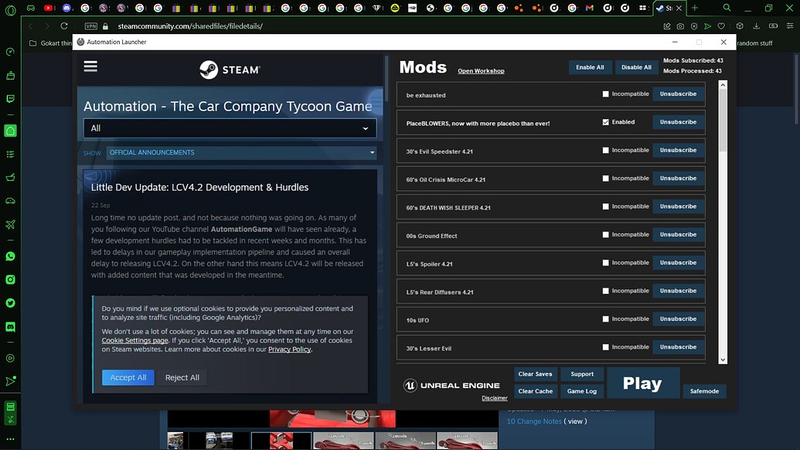This screenshot has height=450, width=800.
Task: Open the Unreal Engine Disclaimer link
Action: pos(495,398)
